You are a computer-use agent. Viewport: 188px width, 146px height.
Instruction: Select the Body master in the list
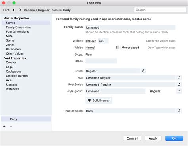[26, 119]
